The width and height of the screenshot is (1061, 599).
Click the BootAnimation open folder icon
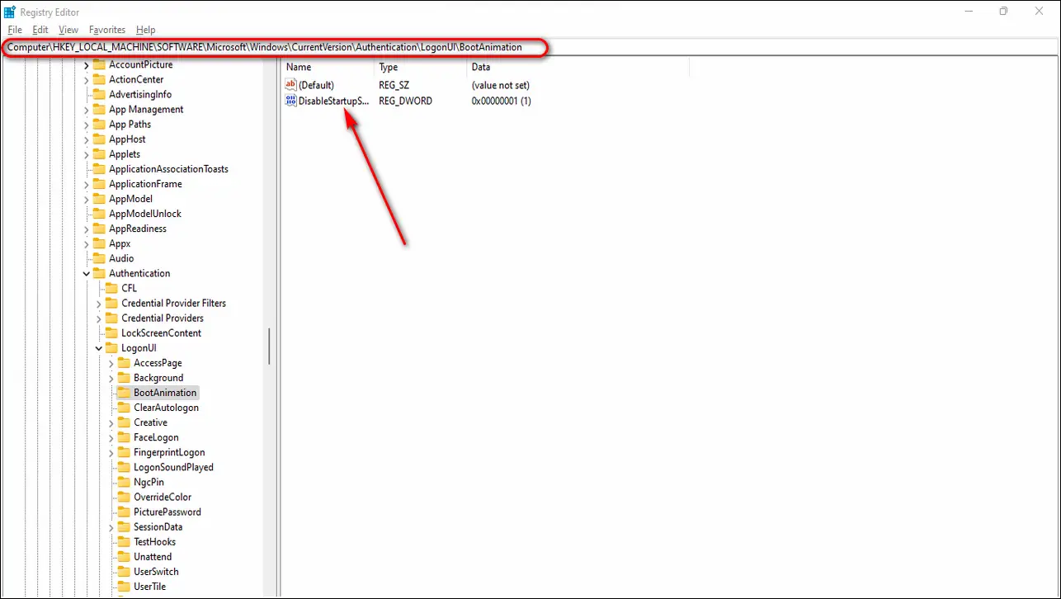pyautogui.click(x=124, y=393)
